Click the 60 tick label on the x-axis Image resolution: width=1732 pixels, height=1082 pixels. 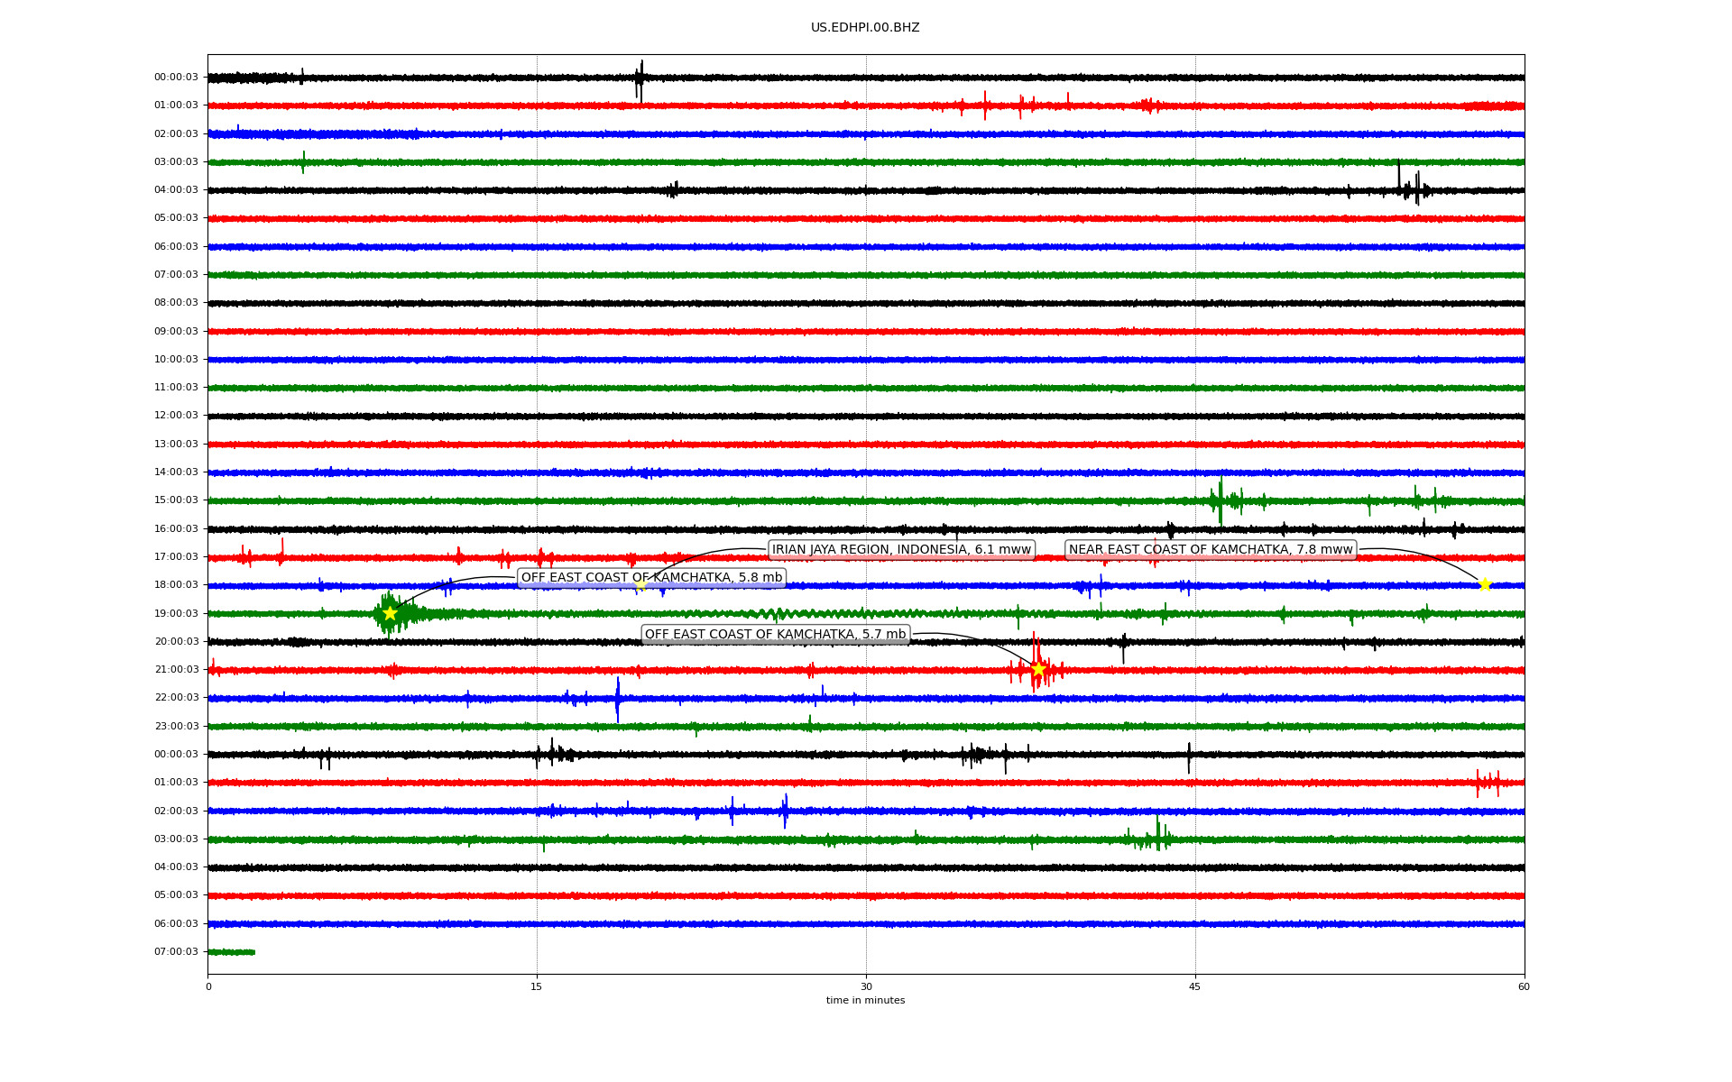tap(1524, 986)
